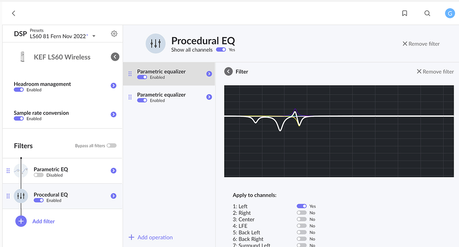Viewport: 459px width, 247px height.
Task: Click the bookmark icon in top bar
Action: [x=405, y=13]
